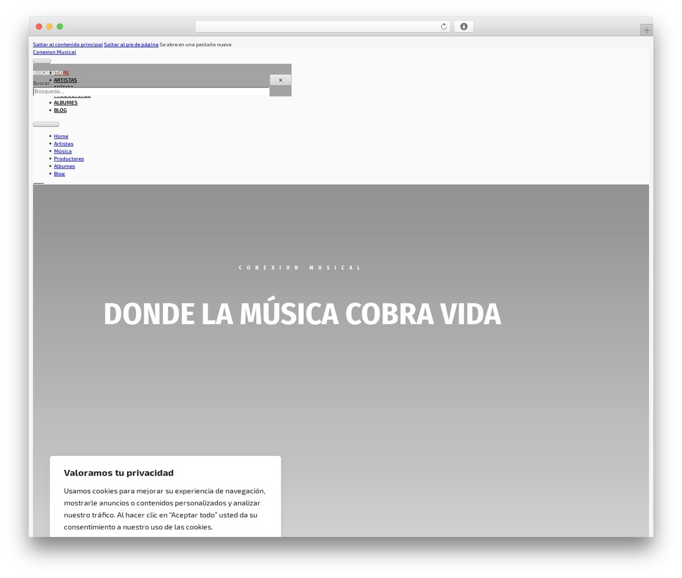
Task: Click the spaced 'CONEXION MUSICAL' hero subtitle
Action: click(x=300, y=268)
